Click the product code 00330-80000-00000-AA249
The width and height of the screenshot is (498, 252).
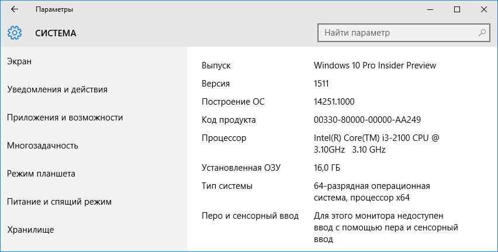pyautogui.click(x=367, y=120)
